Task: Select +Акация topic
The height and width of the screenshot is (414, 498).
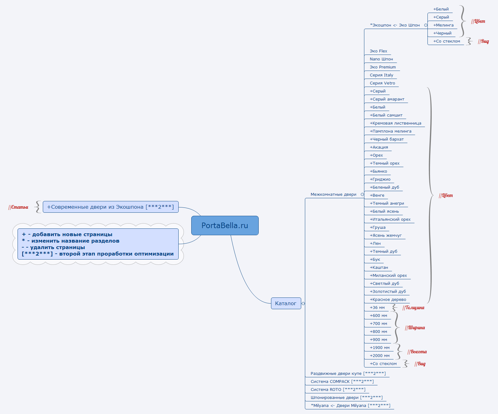Action: click(x=379, y=147)
